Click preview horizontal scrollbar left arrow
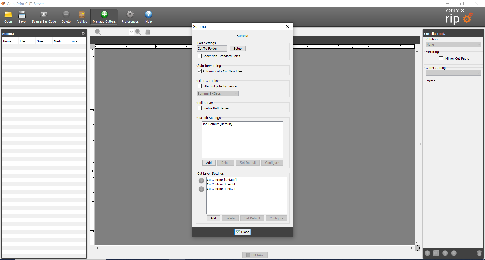 point(97,248)
